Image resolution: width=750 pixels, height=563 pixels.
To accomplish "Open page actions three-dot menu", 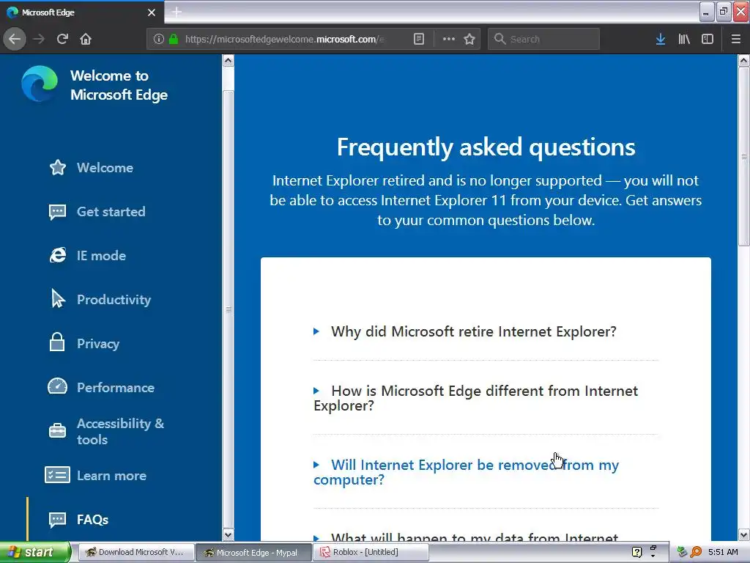I will pyautogui.click(x=449, y=39).
